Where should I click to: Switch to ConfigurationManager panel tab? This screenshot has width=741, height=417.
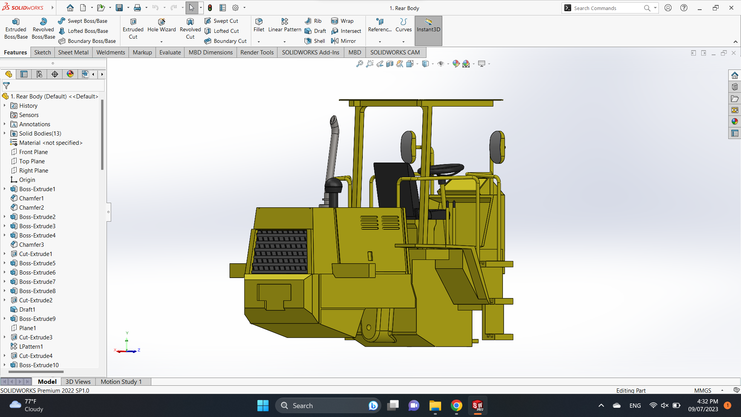[x=39, y=74]
